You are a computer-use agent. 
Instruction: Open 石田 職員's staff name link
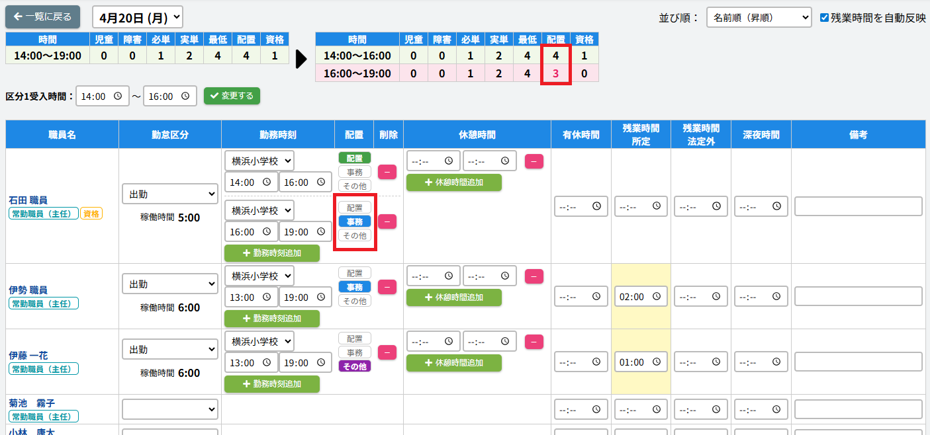[28, 200]
